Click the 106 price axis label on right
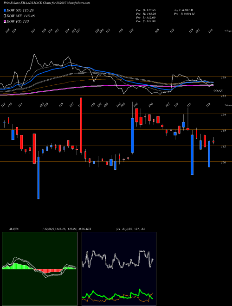The width and height of the screenshot is (232, 306). (x=223, y=162)
